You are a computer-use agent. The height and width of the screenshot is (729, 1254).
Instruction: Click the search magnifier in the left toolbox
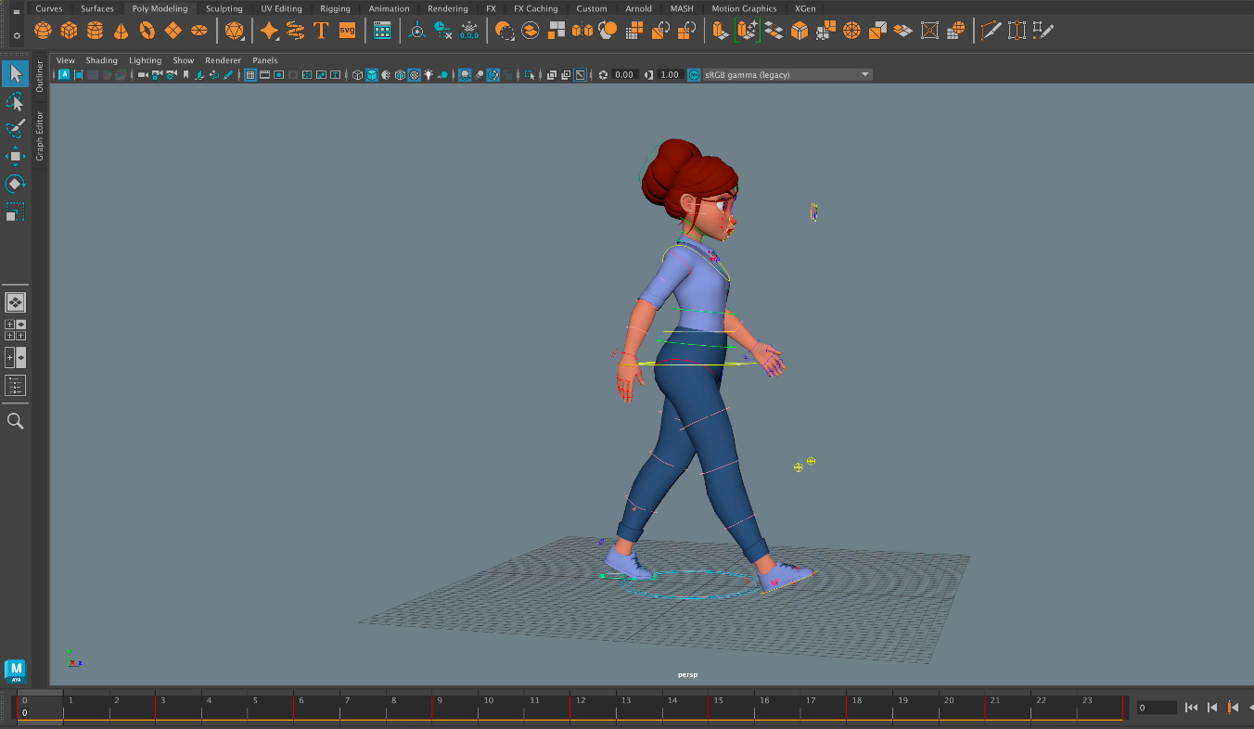(15, 420)
